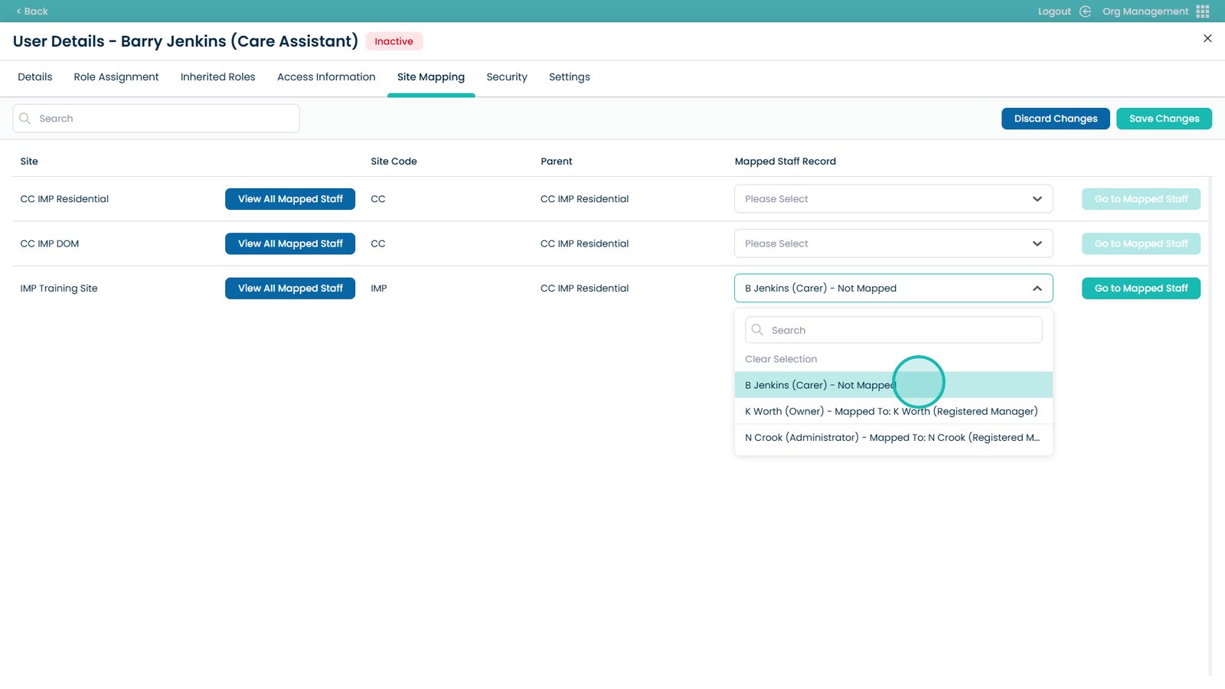Close the User Details panel with X
Viewport: 1225px width, 689px height.
coord(1207,38)
